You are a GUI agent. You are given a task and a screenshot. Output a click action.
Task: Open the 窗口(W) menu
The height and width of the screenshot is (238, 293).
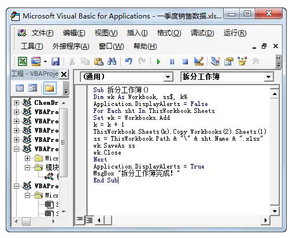(111, 46)
